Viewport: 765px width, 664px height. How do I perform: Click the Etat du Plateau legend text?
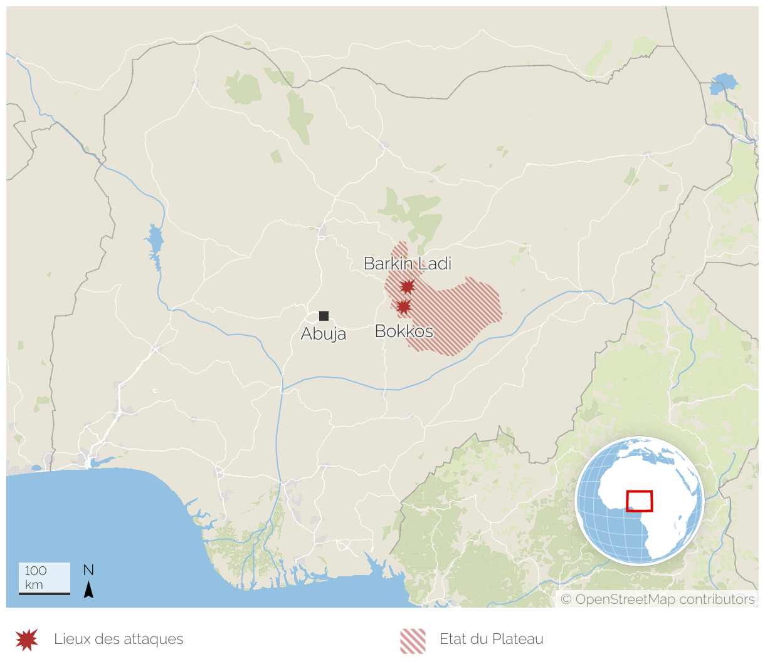pyautogui.click(x=491, y=640)
